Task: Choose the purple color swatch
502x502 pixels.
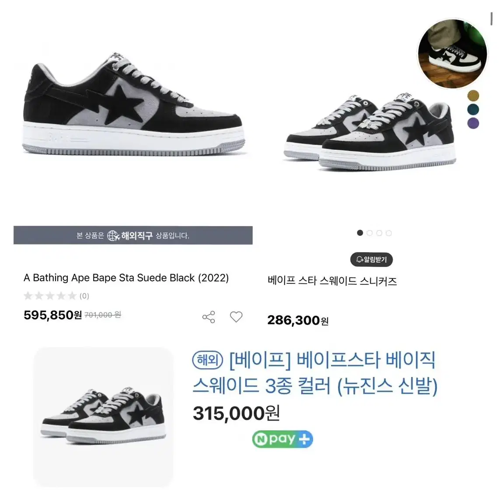Action: coord(473,123)
